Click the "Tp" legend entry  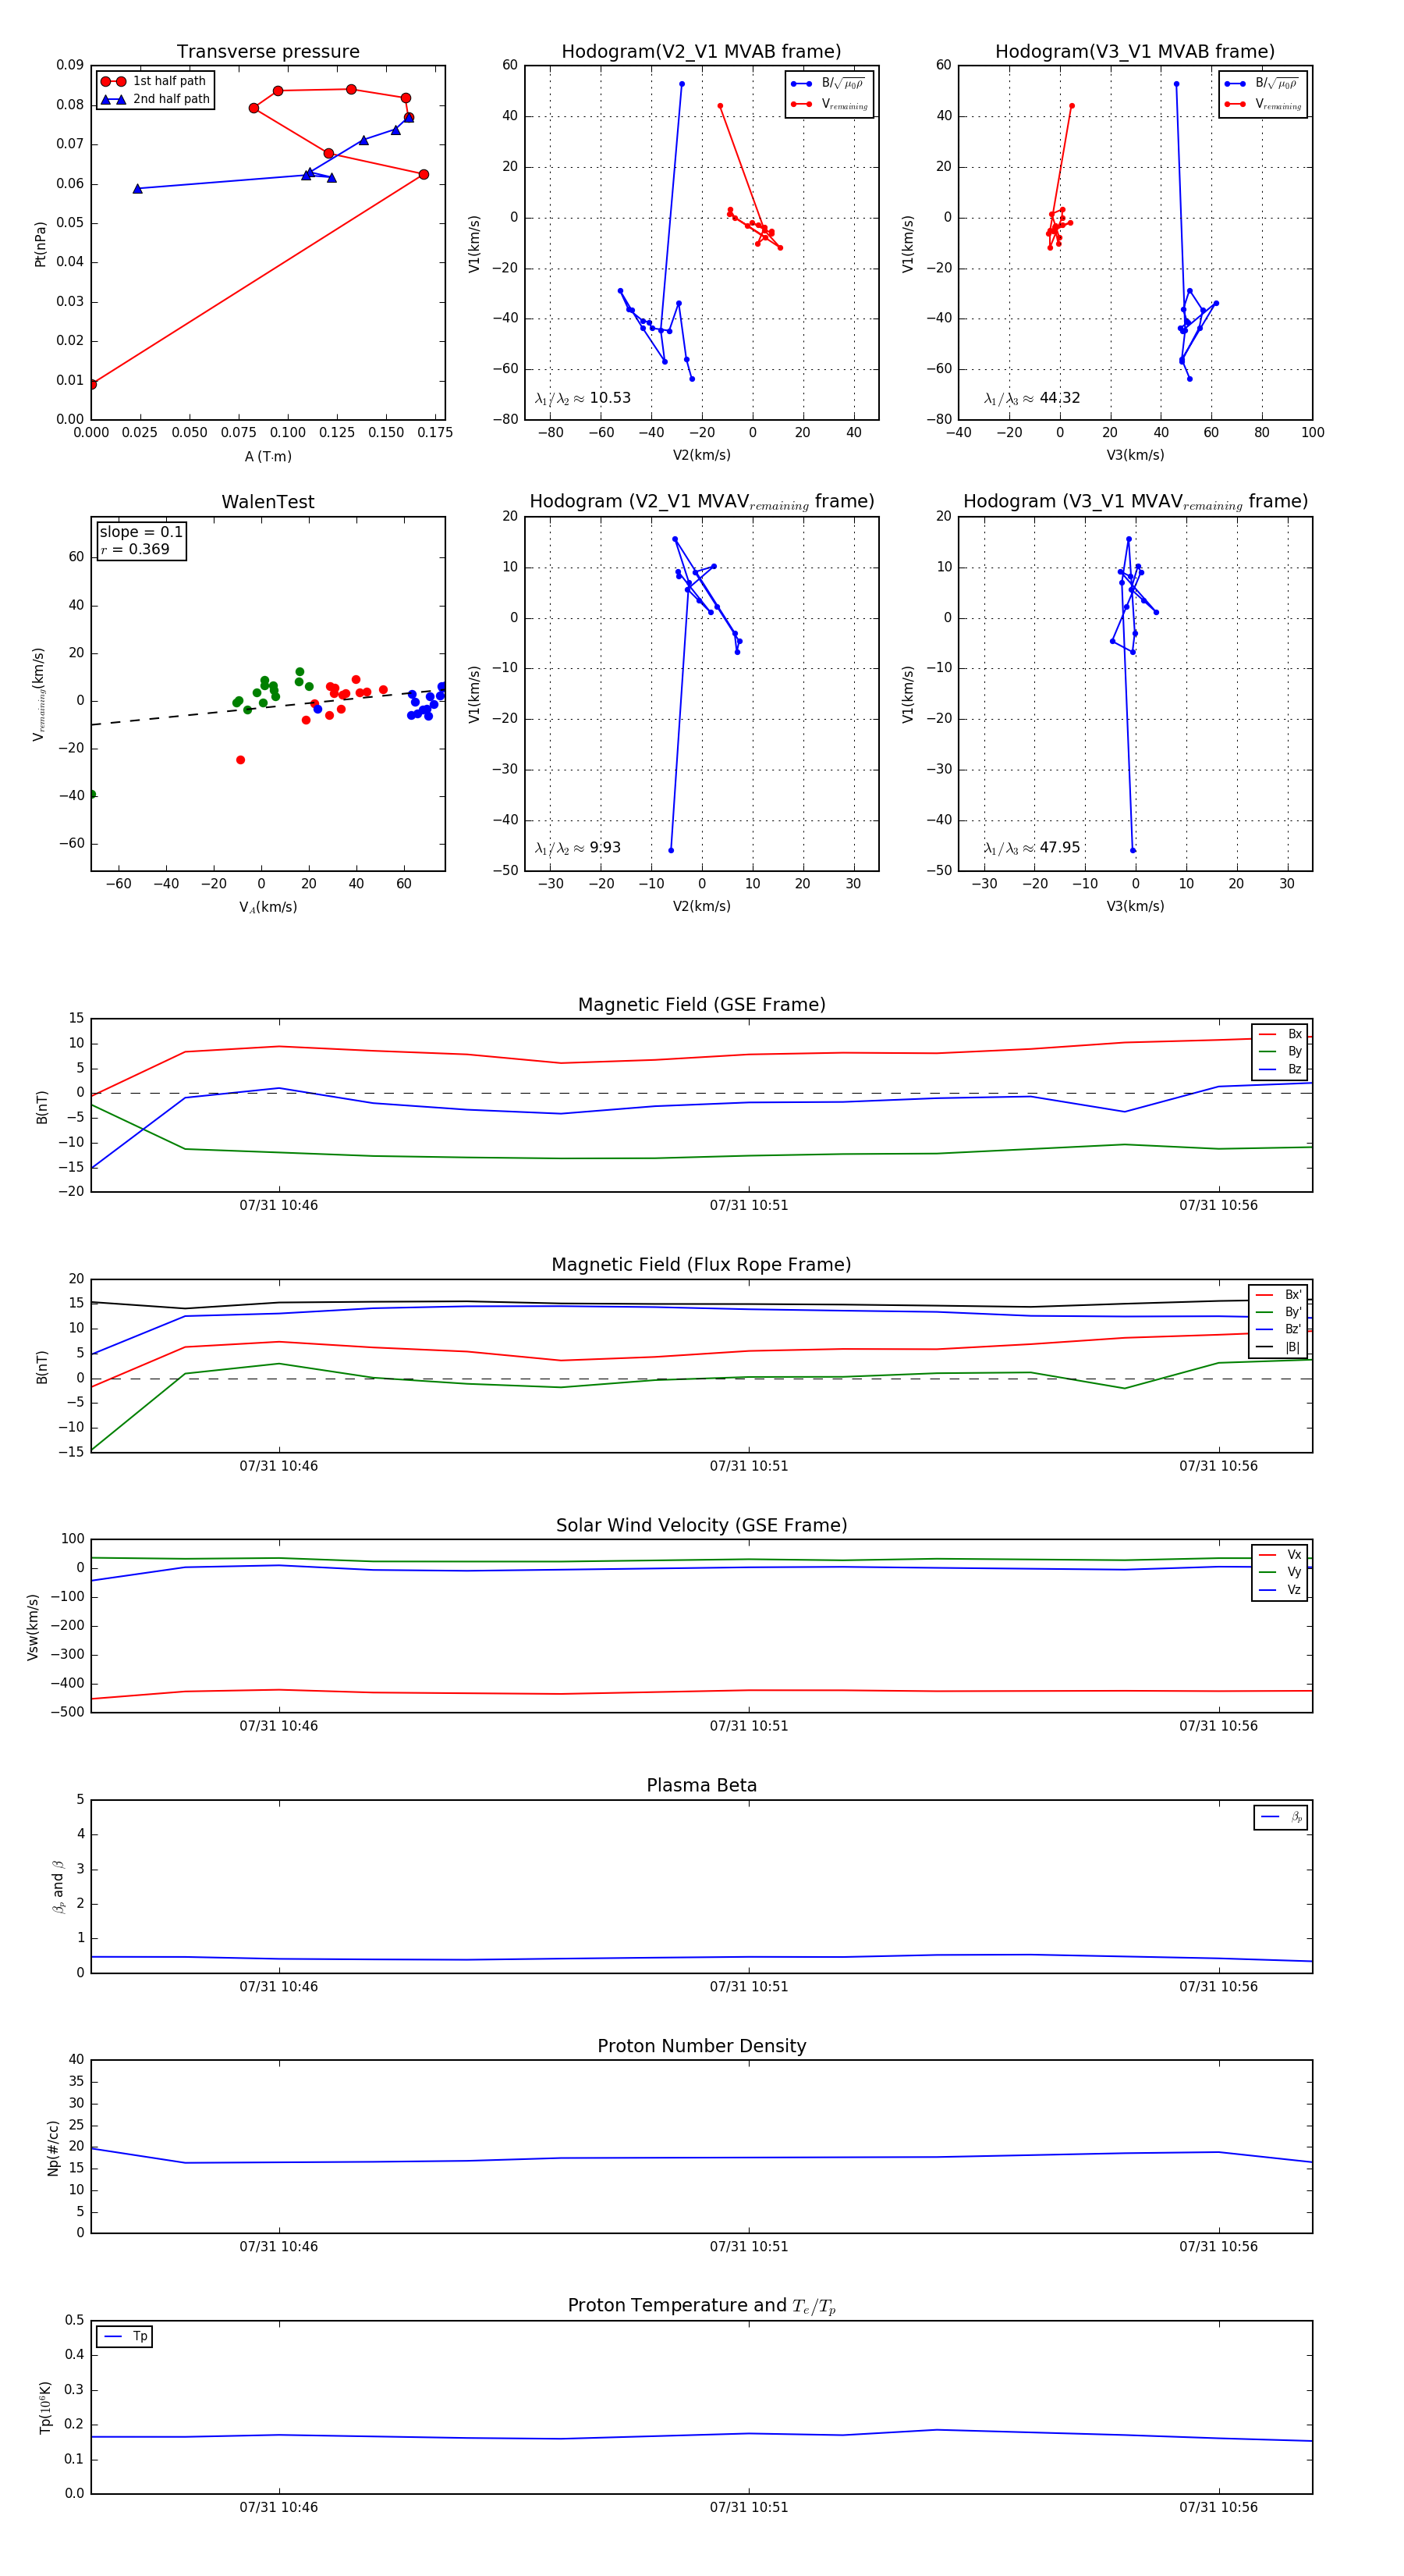click(x=125, y=2337)
